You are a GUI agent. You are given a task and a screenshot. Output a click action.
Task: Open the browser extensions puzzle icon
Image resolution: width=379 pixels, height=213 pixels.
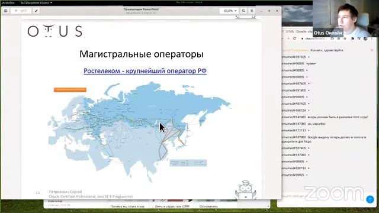pyautogui.click(x=352, y=38)
